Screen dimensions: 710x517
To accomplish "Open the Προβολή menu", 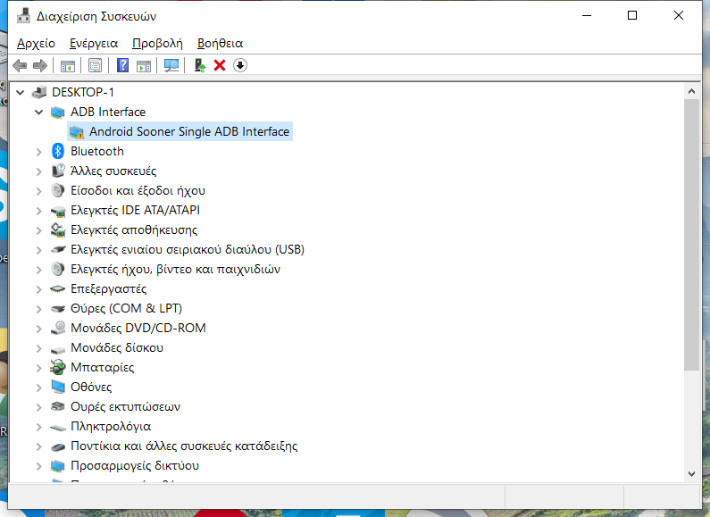I will point(157,43).
